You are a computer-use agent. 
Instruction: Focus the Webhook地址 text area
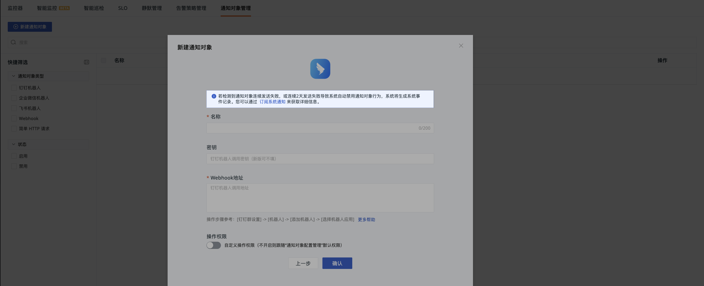click(320, 198)
